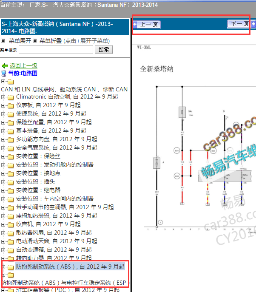This screenshot has width=256, height=292.
Task: Click folder icon for 安装位置：保险丝
Action: [11, 157]
